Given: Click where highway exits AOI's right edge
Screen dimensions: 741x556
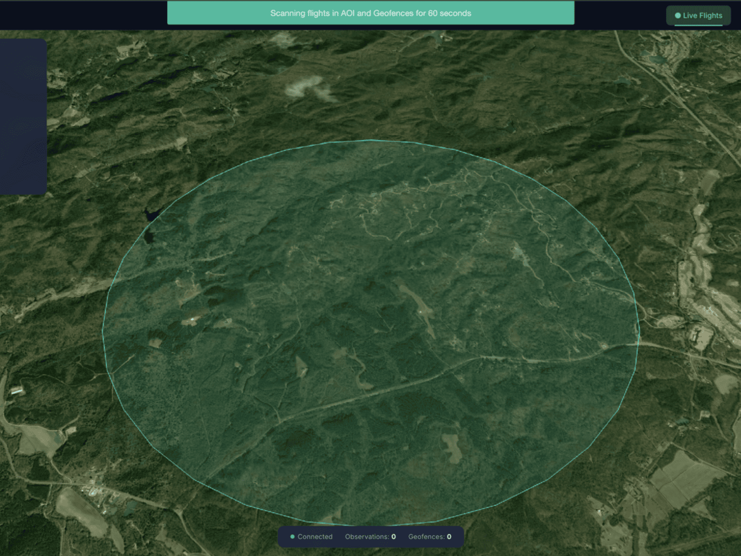Looking at the screenshot, I should [x=638, y=344].
